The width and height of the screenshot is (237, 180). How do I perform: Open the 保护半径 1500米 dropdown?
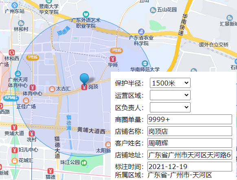(170, 83)
